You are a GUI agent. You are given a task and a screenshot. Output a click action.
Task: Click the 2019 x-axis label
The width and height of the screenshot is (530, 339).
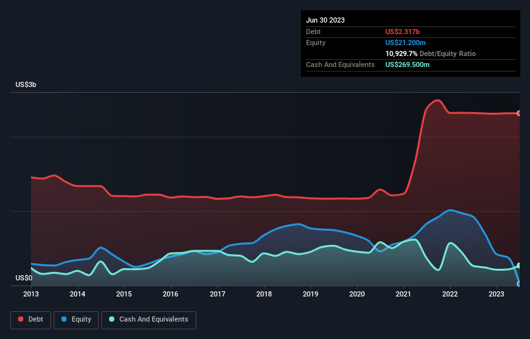point(311,294)
